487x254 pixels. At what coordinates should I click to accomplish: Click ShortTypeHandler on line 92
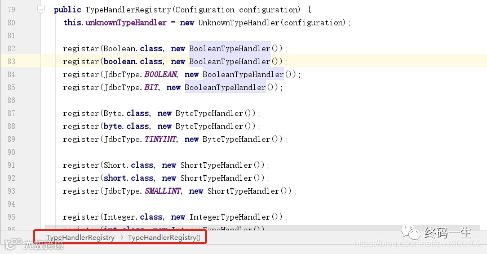(216, 178)
